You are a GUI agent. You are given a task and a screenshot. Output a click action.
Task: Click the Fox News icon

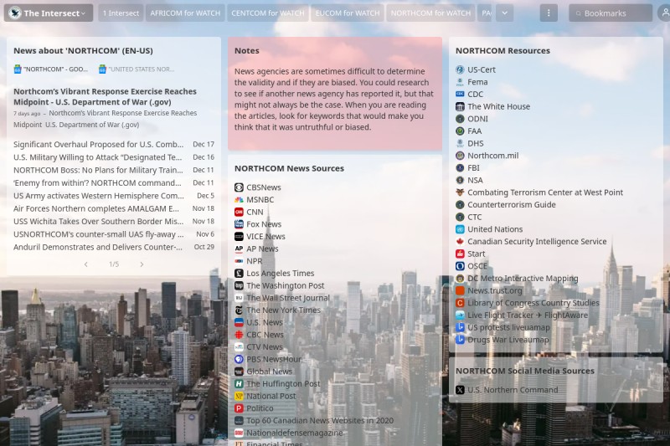tap(239, 224)
